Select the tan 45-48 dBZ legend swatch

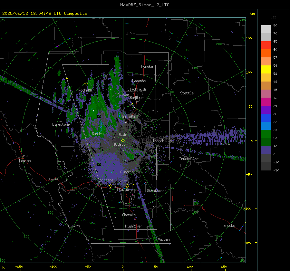point(266,86)
